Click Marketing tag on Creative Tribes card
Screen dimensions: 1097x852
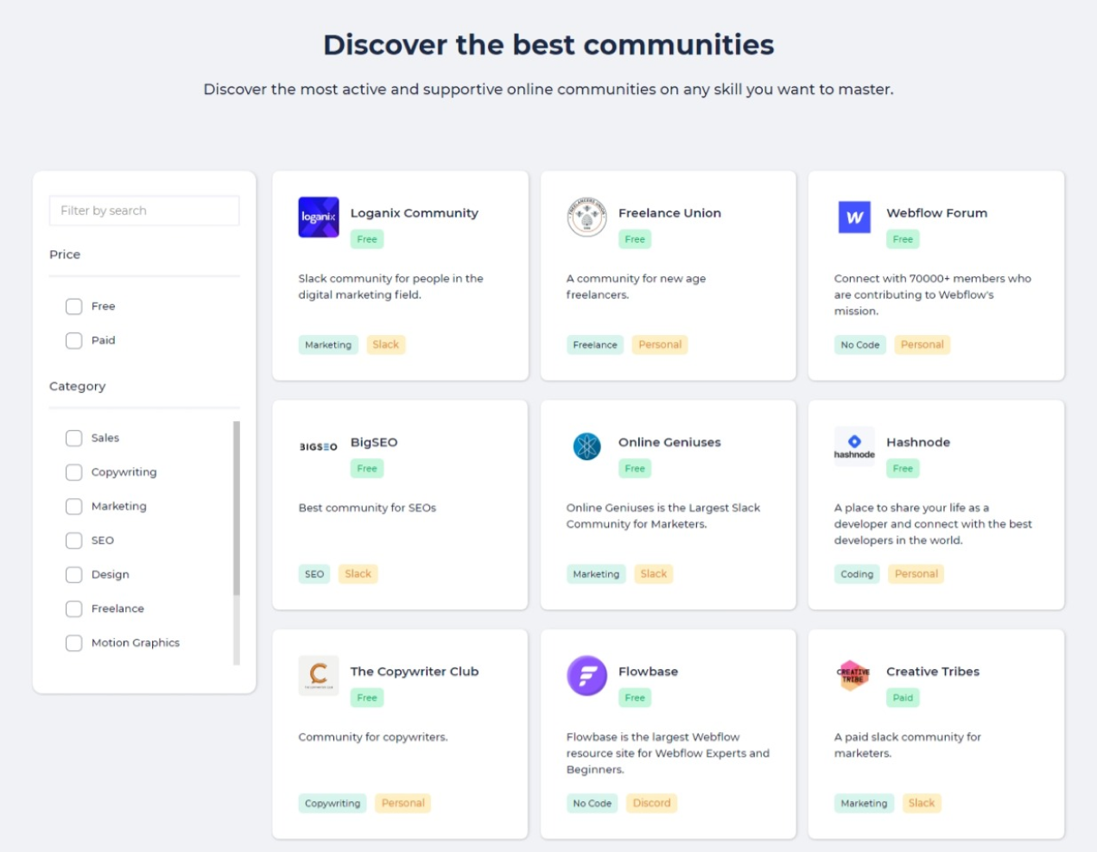[x=864, y=803]
